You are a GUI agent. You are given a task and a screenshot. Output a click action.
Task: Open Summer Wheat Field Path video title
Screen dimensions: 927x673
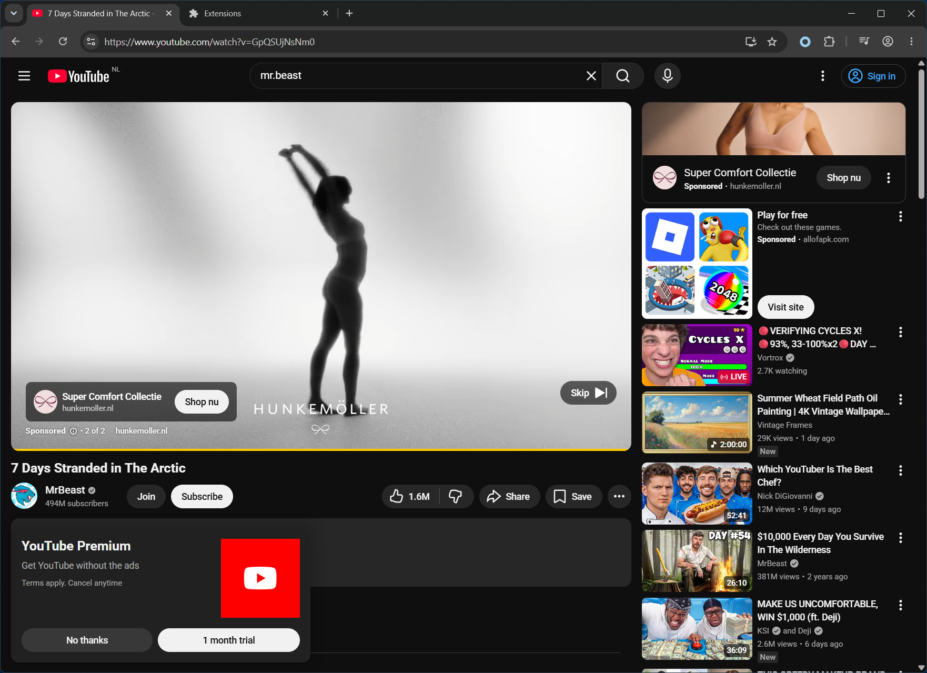pyautogui.click(x=823, y=405)
